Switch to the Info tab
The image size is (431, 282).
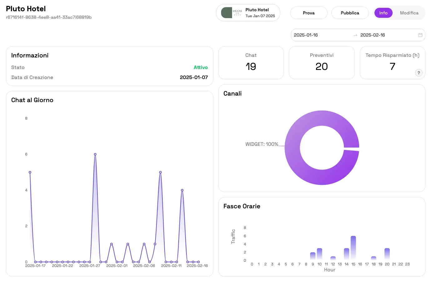point(383,13)
